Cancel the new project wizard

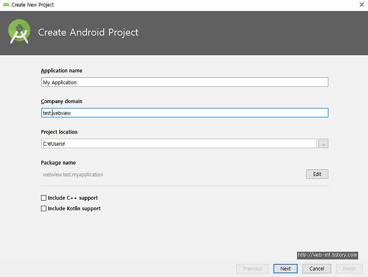[316, 269]
